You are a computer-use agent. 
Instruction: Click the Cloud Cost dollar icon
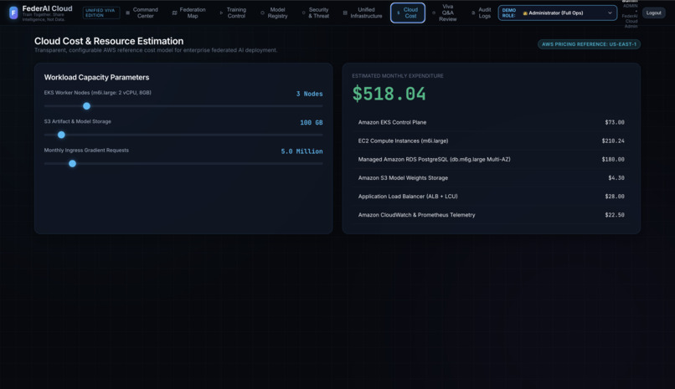(398, 13)
